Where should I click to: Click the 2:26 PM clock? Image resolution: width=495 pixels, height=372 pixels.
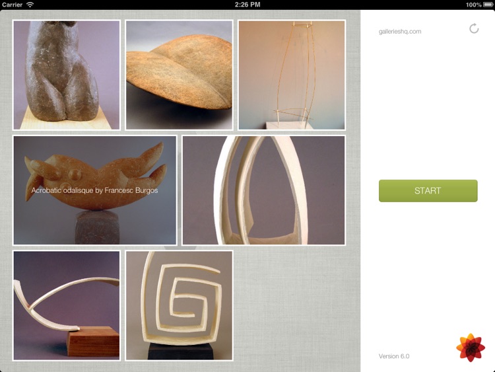pyautogui.click(x=247, y=5)
